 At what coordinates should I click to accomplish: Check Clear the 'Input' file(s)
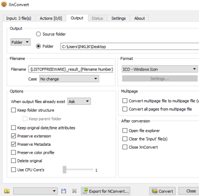(125, 139)
